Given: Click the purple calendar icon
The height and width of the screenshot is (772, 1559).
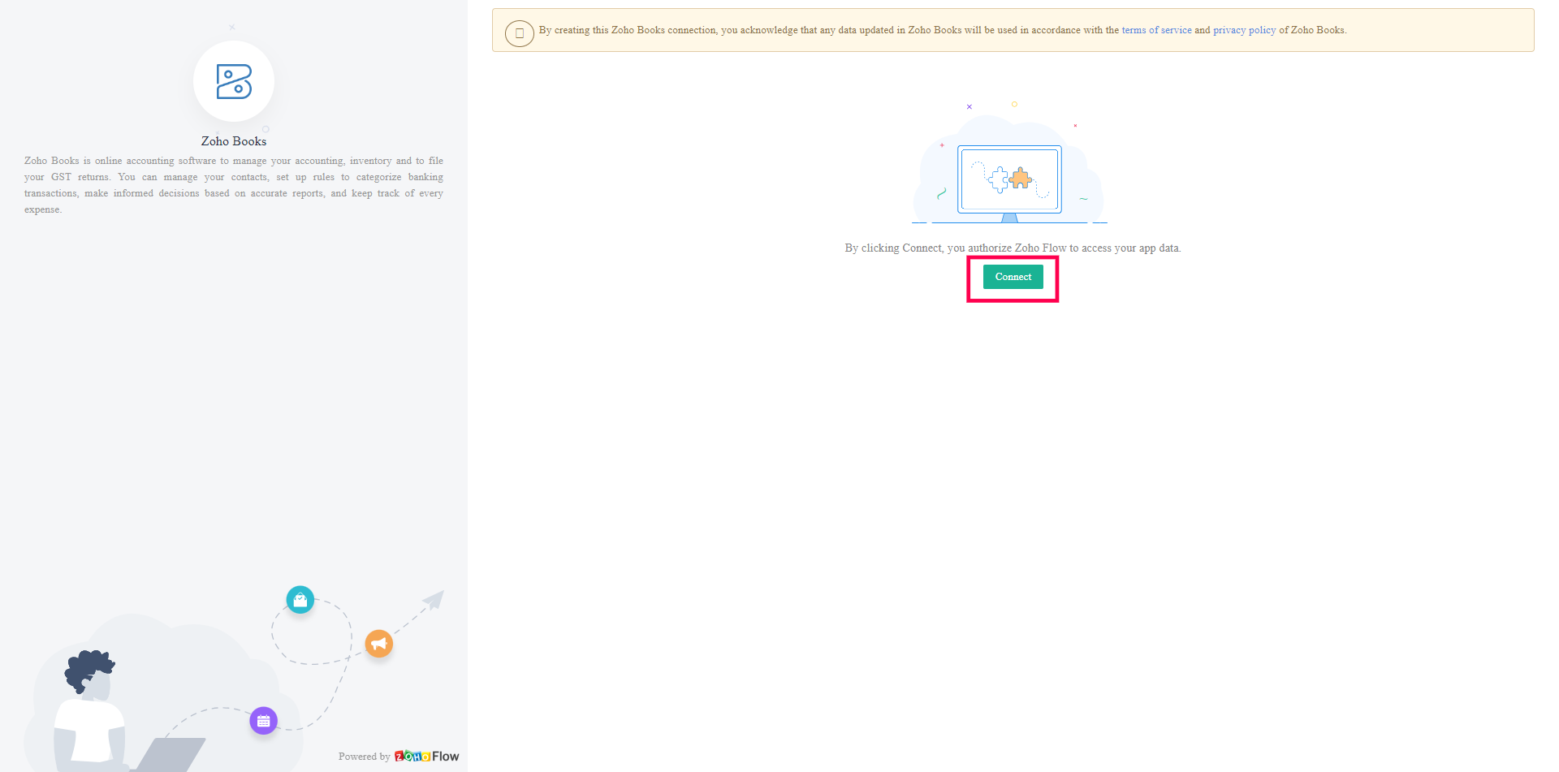Looking at the screenshot, I should (x=263, y=721).
